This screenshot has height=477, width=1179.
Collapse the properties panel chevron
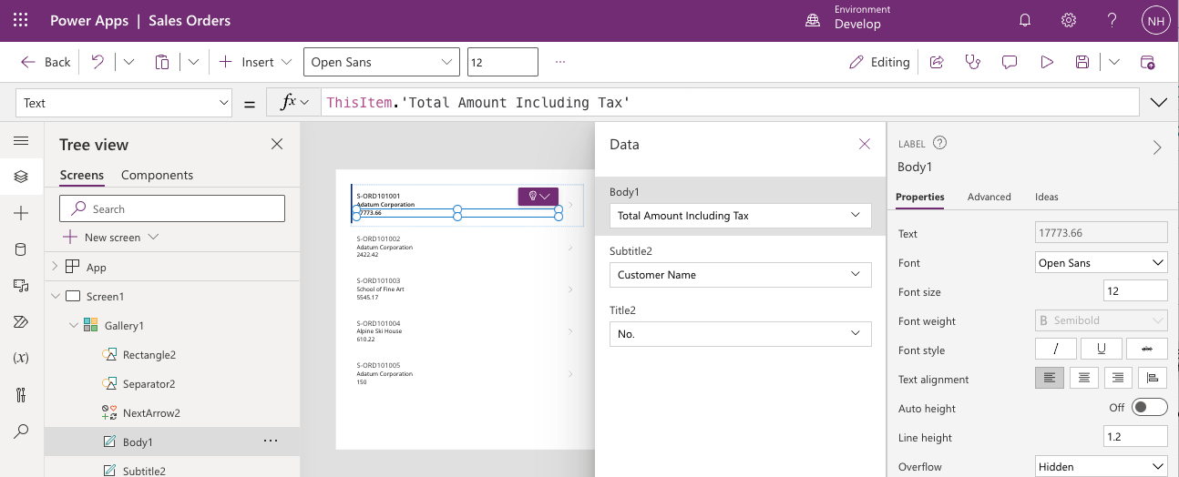[x=1157, y=147]
